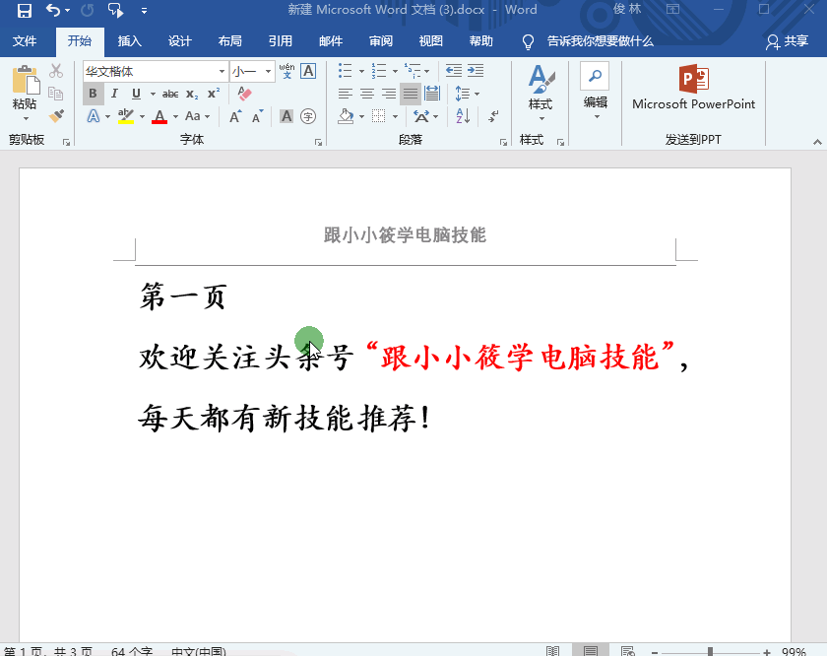The height and width of the screenshot is (656, 827).
Task: Open the undo history dropdown arrow
Action: 68,11
